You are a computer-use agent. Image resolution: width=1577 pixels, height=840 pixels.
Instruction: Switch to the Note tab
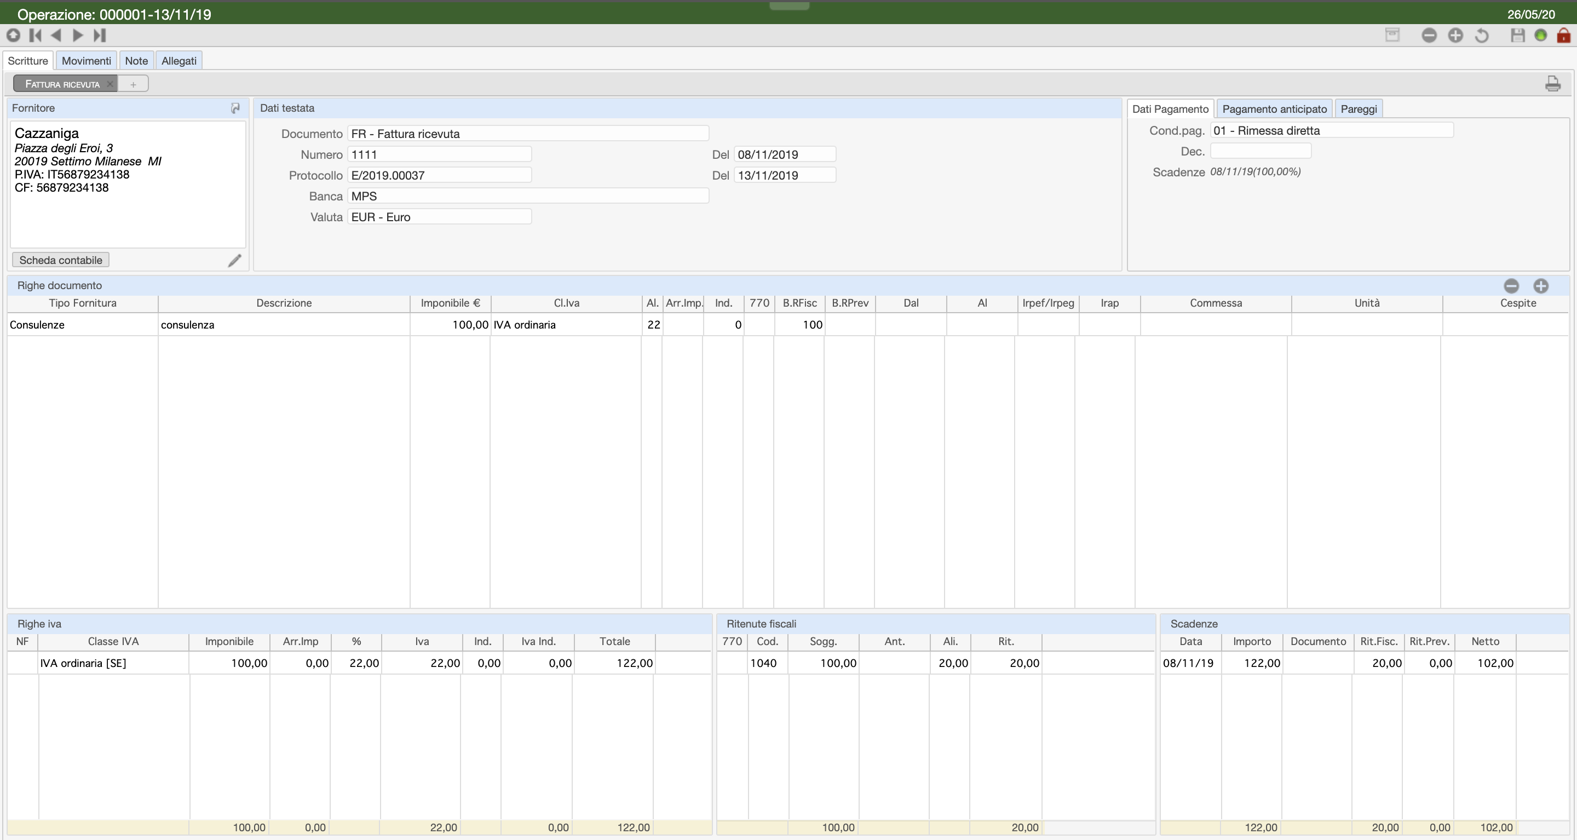point(136,61)
